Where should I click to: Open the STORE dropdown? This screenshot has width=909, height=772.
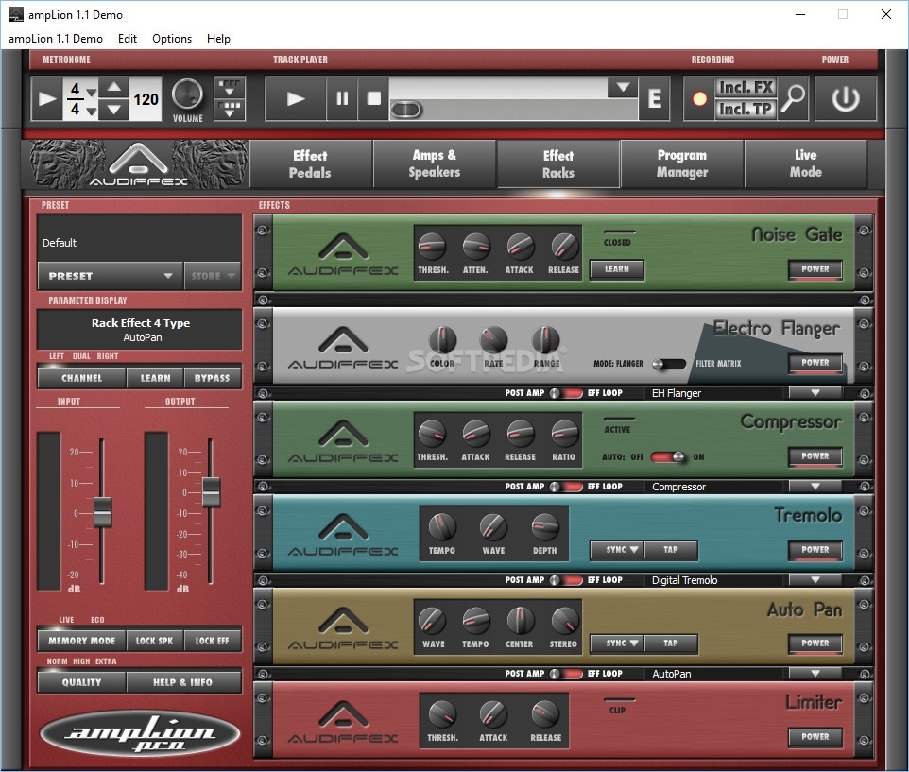tap(213, 276)
